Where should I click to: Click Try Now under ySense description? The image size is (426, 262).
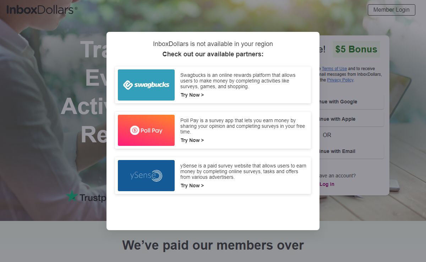tap(192, 186)
